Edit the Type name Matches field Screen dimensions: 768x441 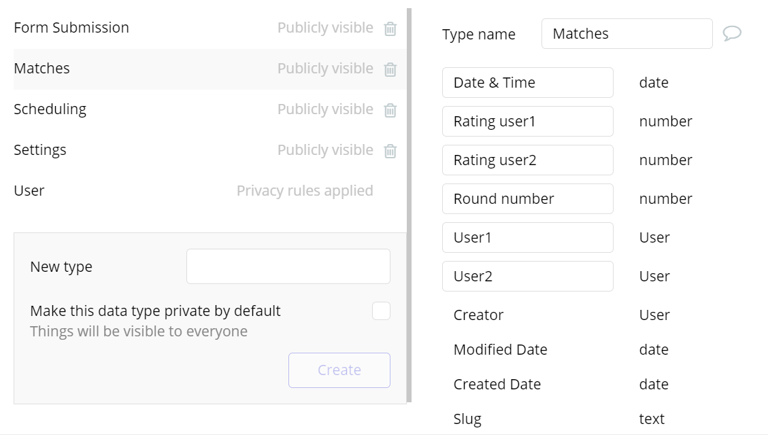click(627, 34)
